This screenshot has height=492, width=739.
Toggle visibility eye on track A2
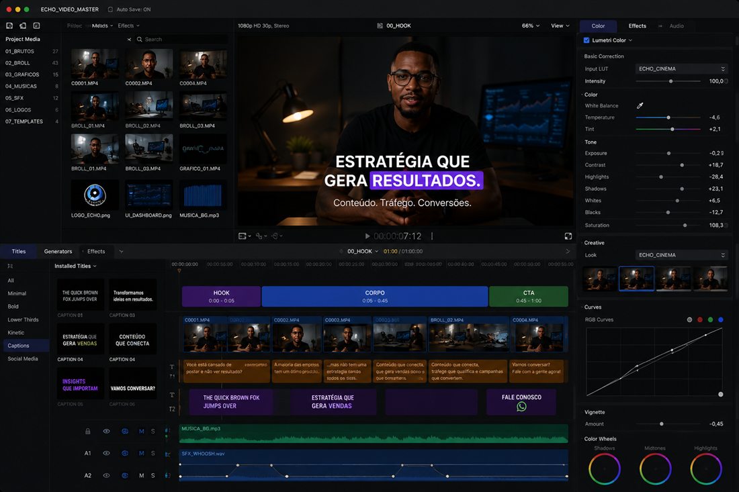click(x=107, y=475)
